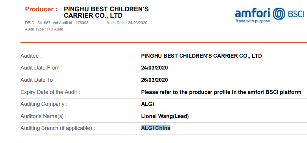
Task: Click the 'Audit Date : 24/03/2020' header text
Action: tap(127, 23)
